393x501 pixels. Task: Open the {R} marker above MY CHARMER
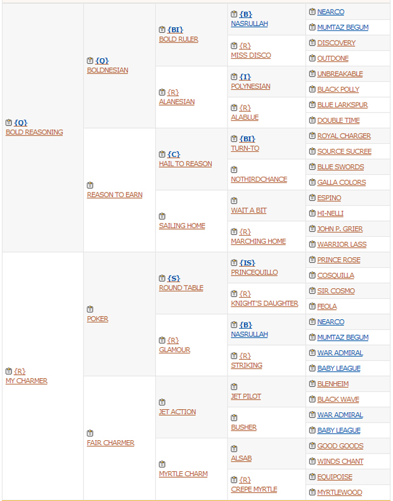20,371
